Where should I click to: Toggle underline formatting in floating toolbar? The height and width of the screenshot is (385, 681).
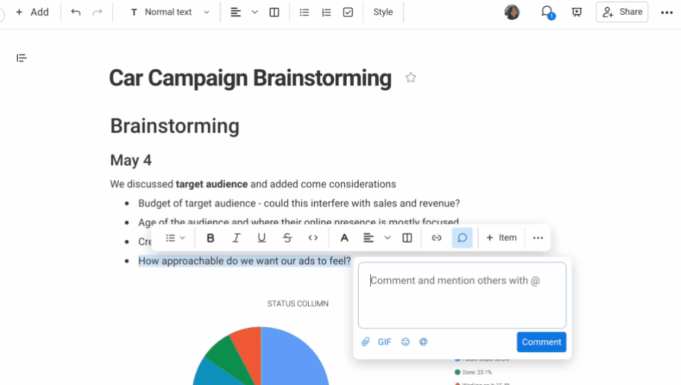(x=261, y=238)
